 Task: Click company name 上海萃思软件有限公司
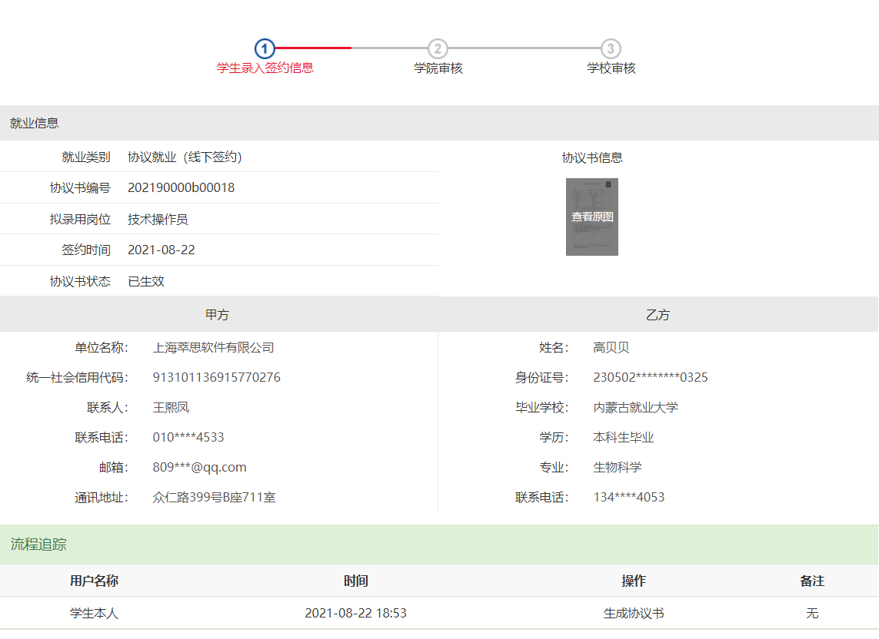pyautogui.click(x=214, y=347)
